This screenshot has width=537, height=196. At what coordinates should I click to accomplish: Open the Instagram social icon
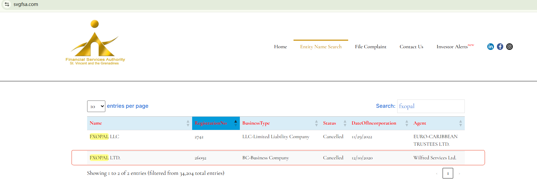coord(510,47)
